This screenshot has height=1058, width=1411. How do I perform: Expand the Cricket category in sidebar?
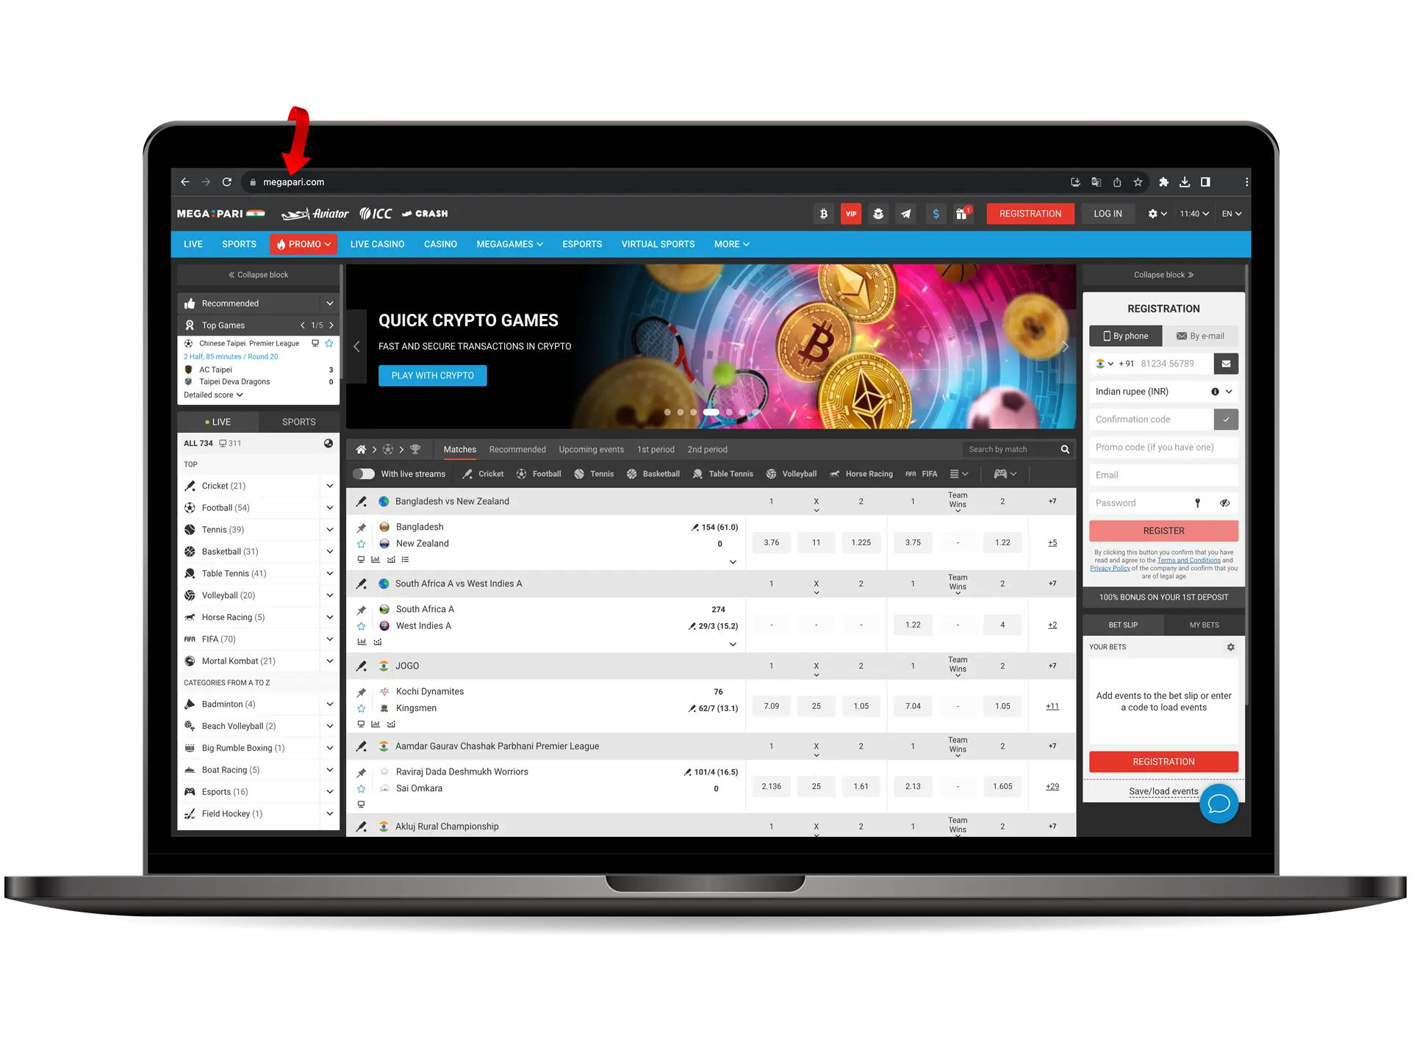(328, 486)
